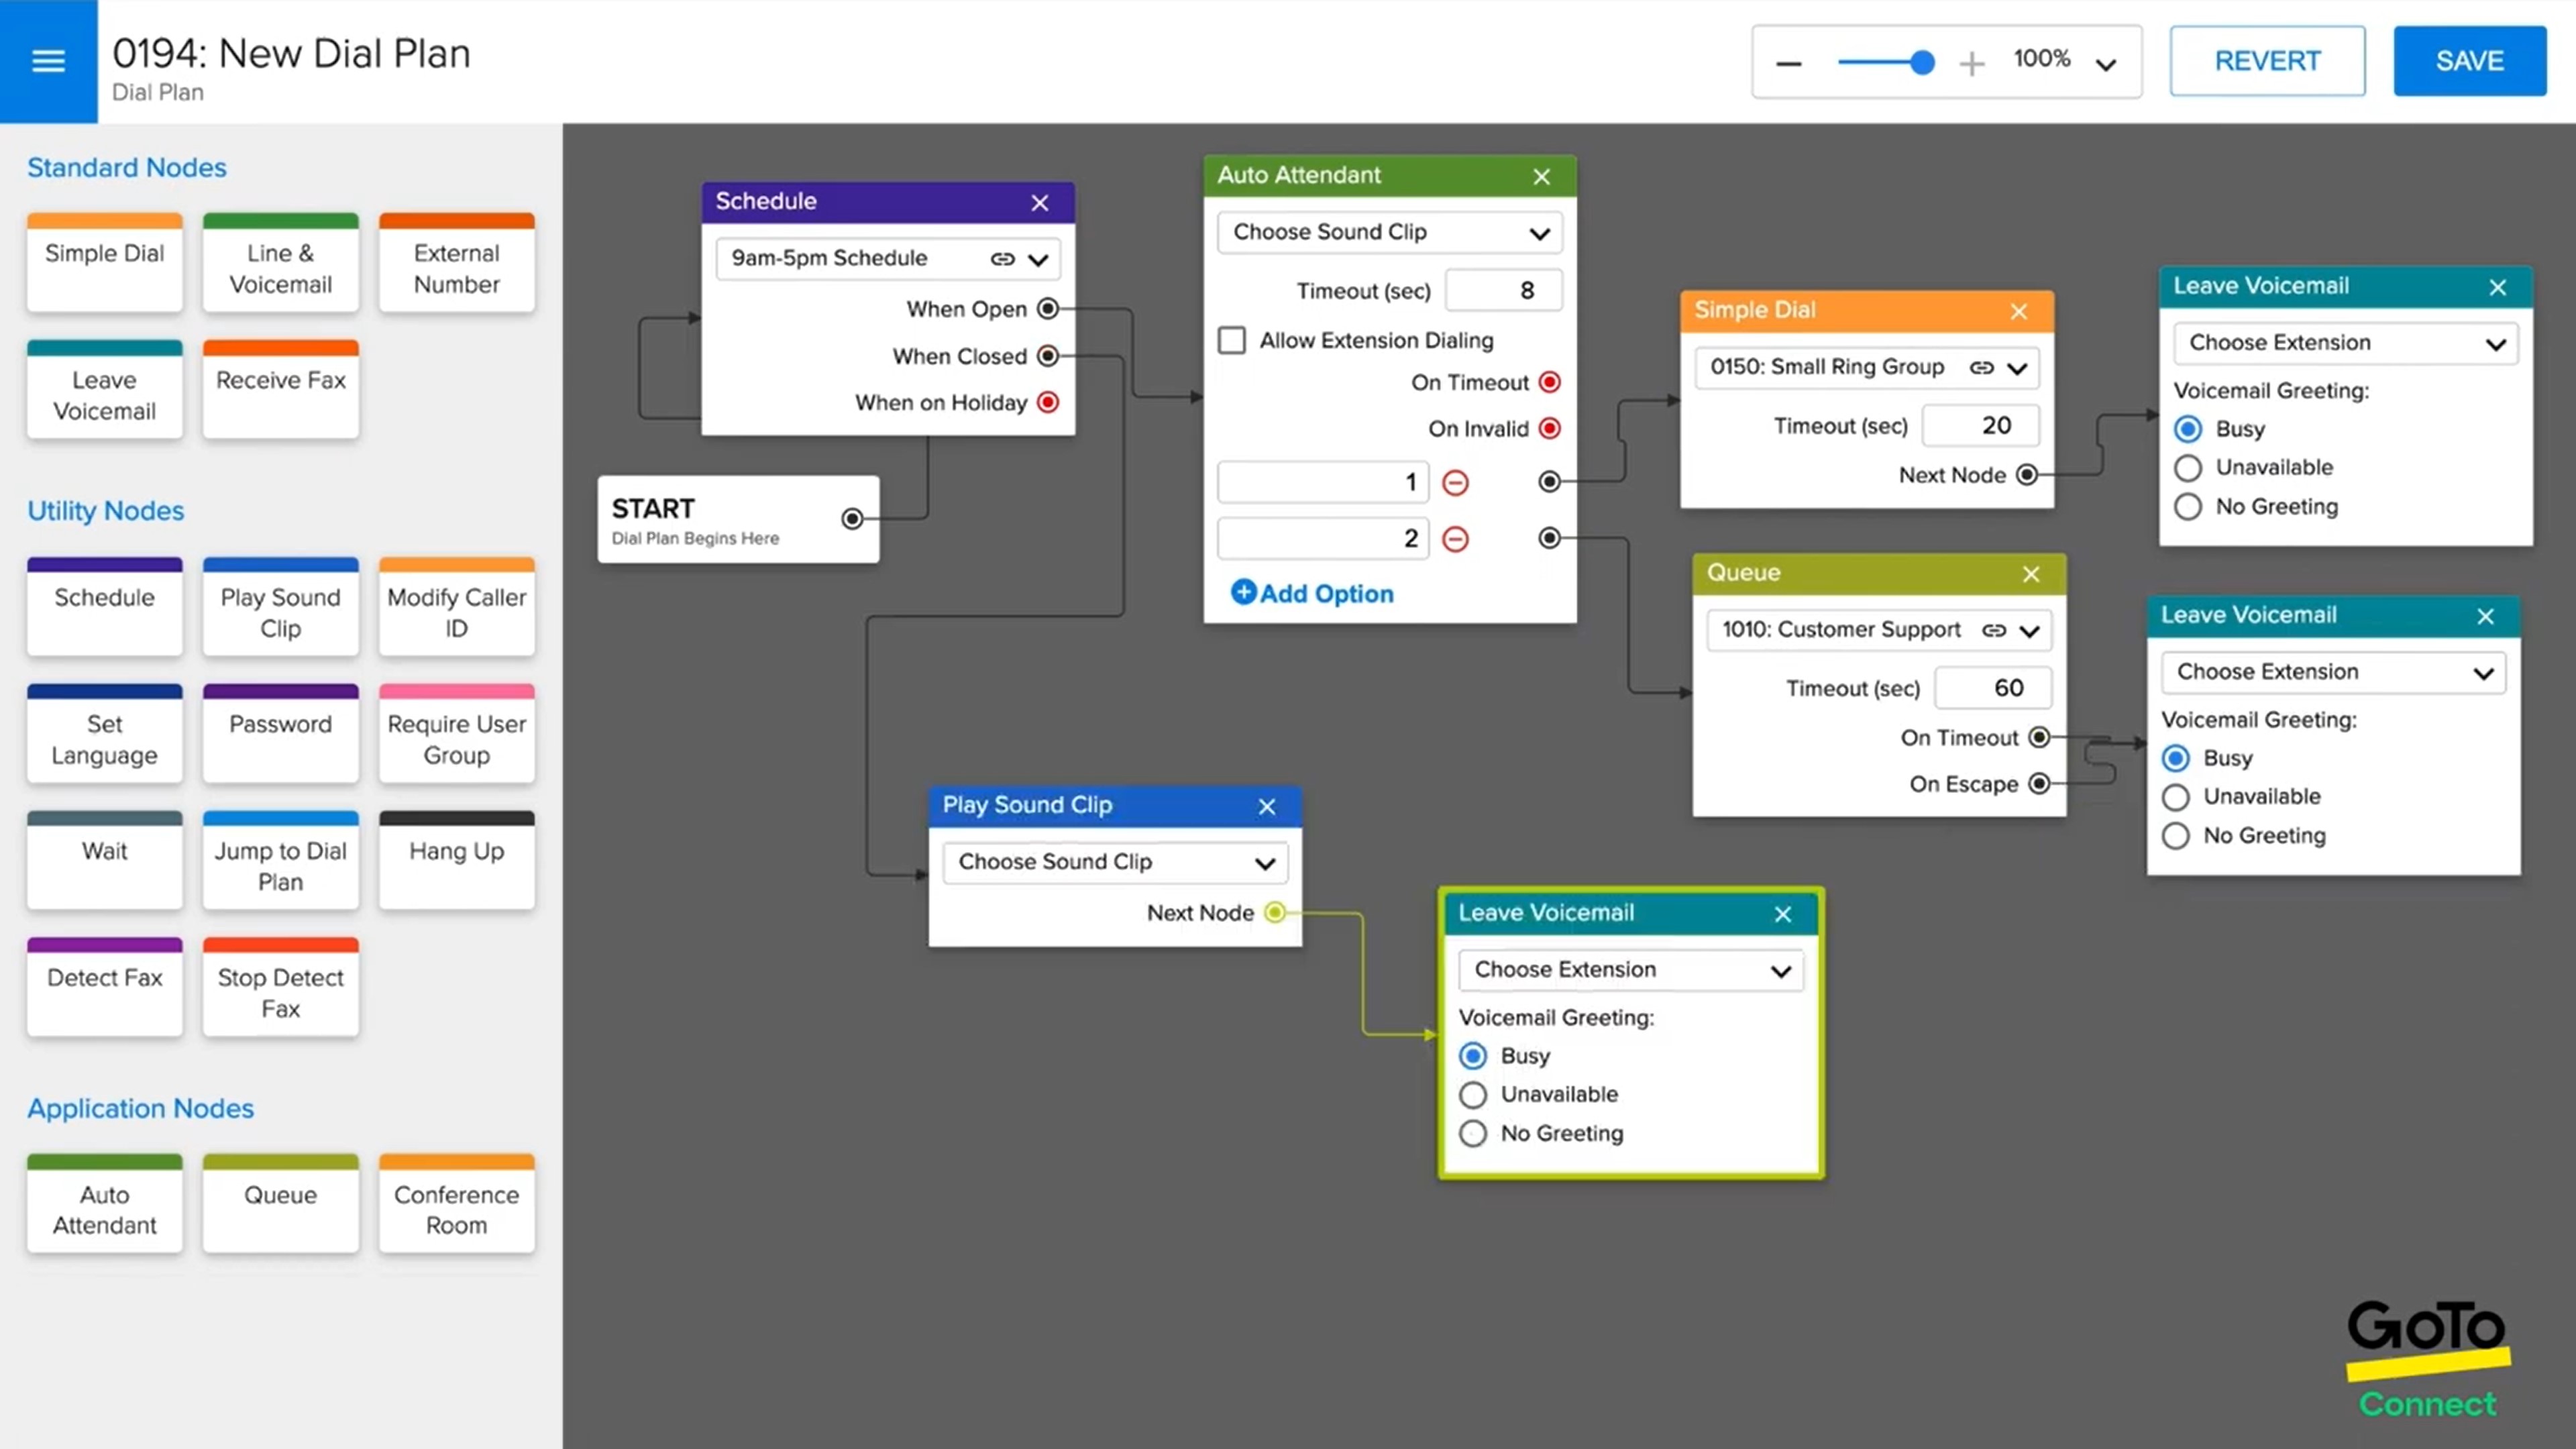Select the Jump to Dial Plan utility node icon
Image resolution: width=2576 pixels, height=1449 pixels.
click(280, 865)
